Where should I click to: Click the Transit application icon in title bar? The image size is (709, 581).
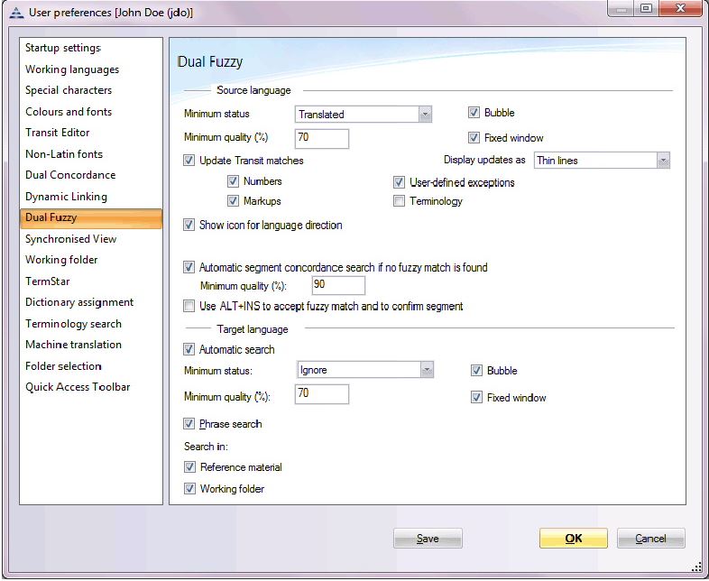click(16, 13)
